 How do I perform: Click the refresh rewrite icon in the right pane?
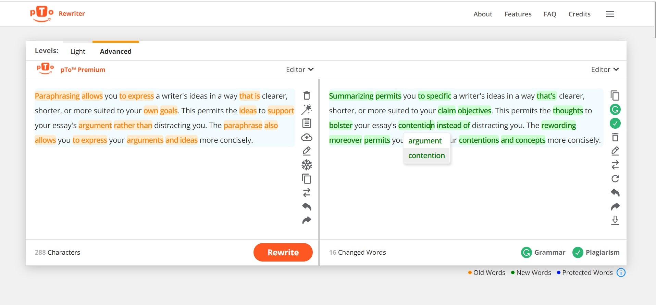point(615,179)
